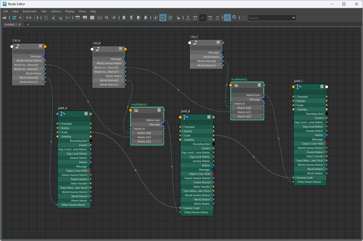363x241 pixels.
Task: Click joint_A node's joint icon
Action: point(63,114)
